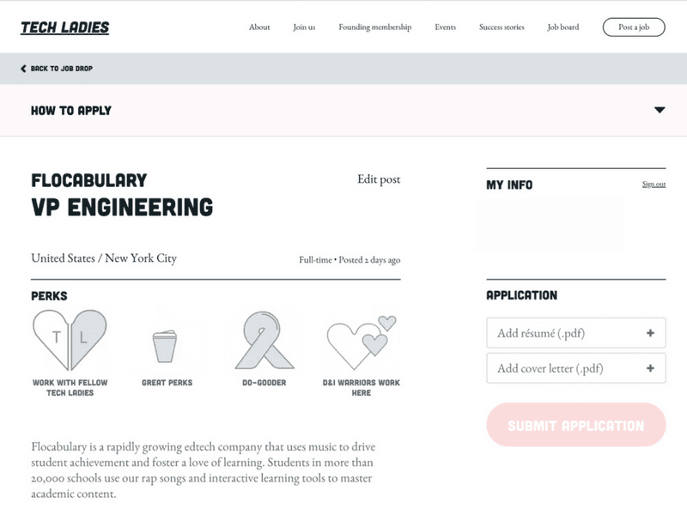Open the About menu item
This screenshot has width=687, height=515.
coord(259,27)
